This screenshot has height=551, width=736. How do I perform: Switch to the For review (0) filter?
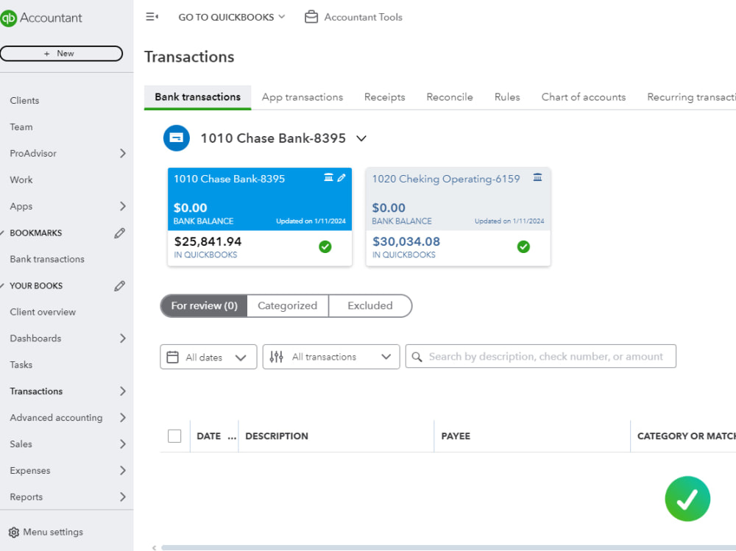[x=204, y=306]
